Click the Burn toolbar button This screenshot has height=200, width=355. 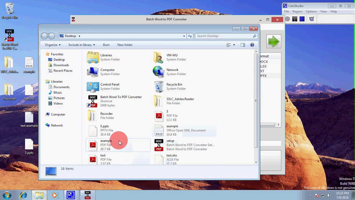pyautogui.click(x=106, y=45)
